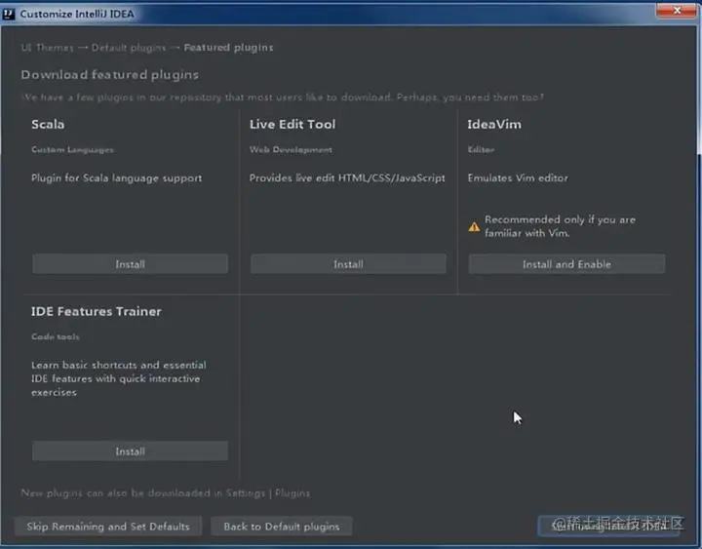
Task: Go Back to Default plugins
Action: click(x=281, y=527)
